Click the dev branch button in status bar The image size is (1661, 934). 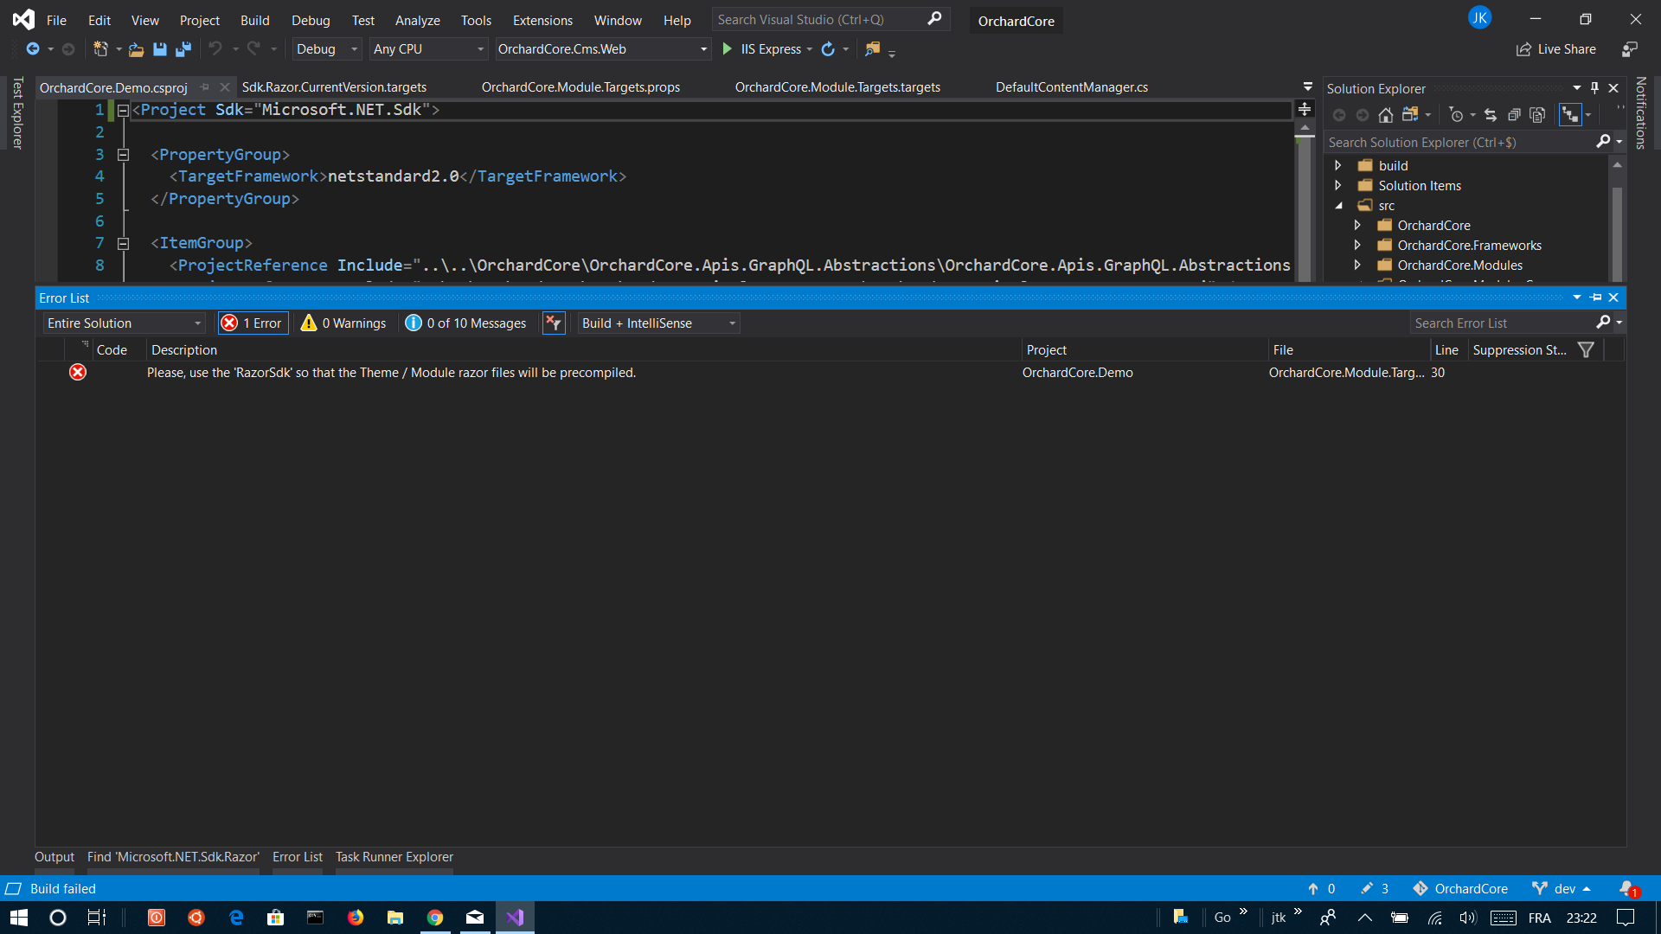(x=1562, y=889)
